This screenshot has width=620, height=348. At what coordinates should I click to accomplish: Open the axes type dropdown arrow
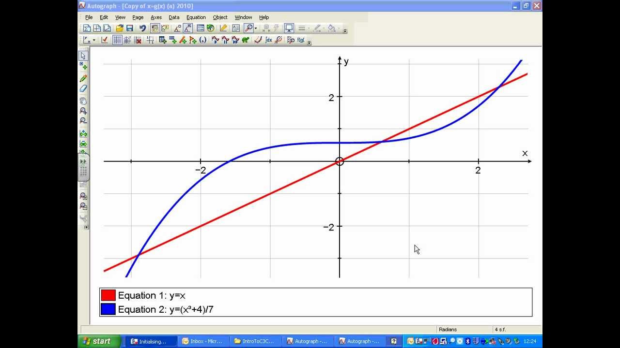point(94,40)
